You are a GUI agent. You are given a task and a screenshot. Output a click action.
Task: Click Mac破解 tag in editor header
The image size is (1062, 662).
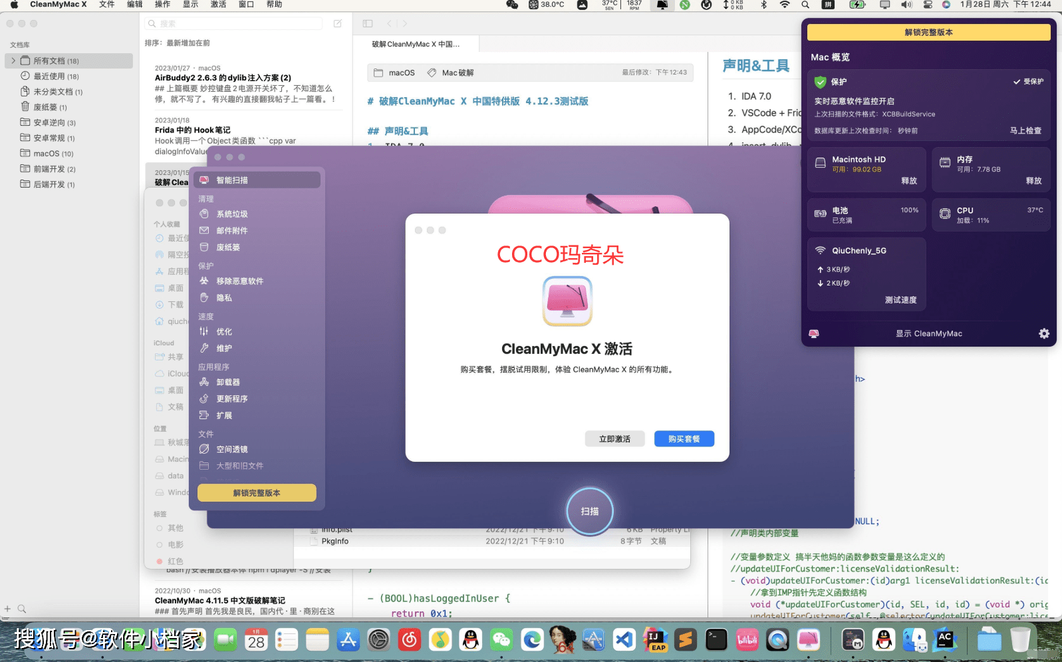point(451,73)
